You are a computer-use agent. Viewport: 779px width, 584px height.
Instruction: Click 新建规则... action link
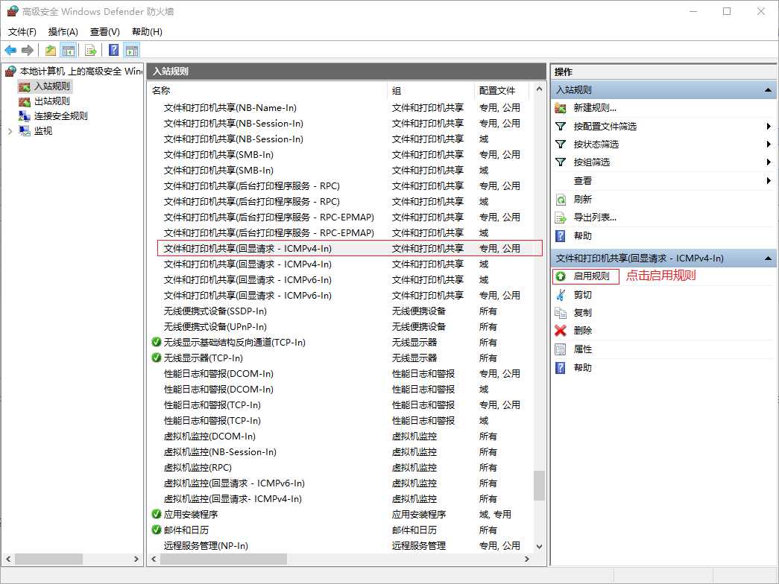595,108
